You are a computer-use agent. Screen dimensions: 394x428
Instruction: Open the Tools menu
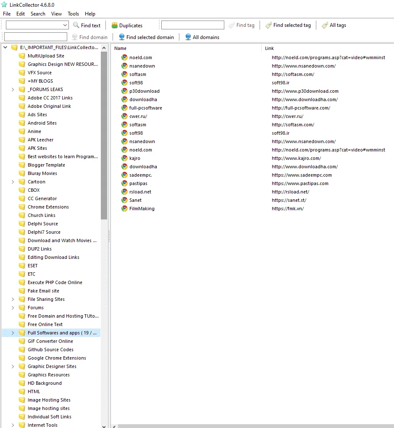[73, 14]
